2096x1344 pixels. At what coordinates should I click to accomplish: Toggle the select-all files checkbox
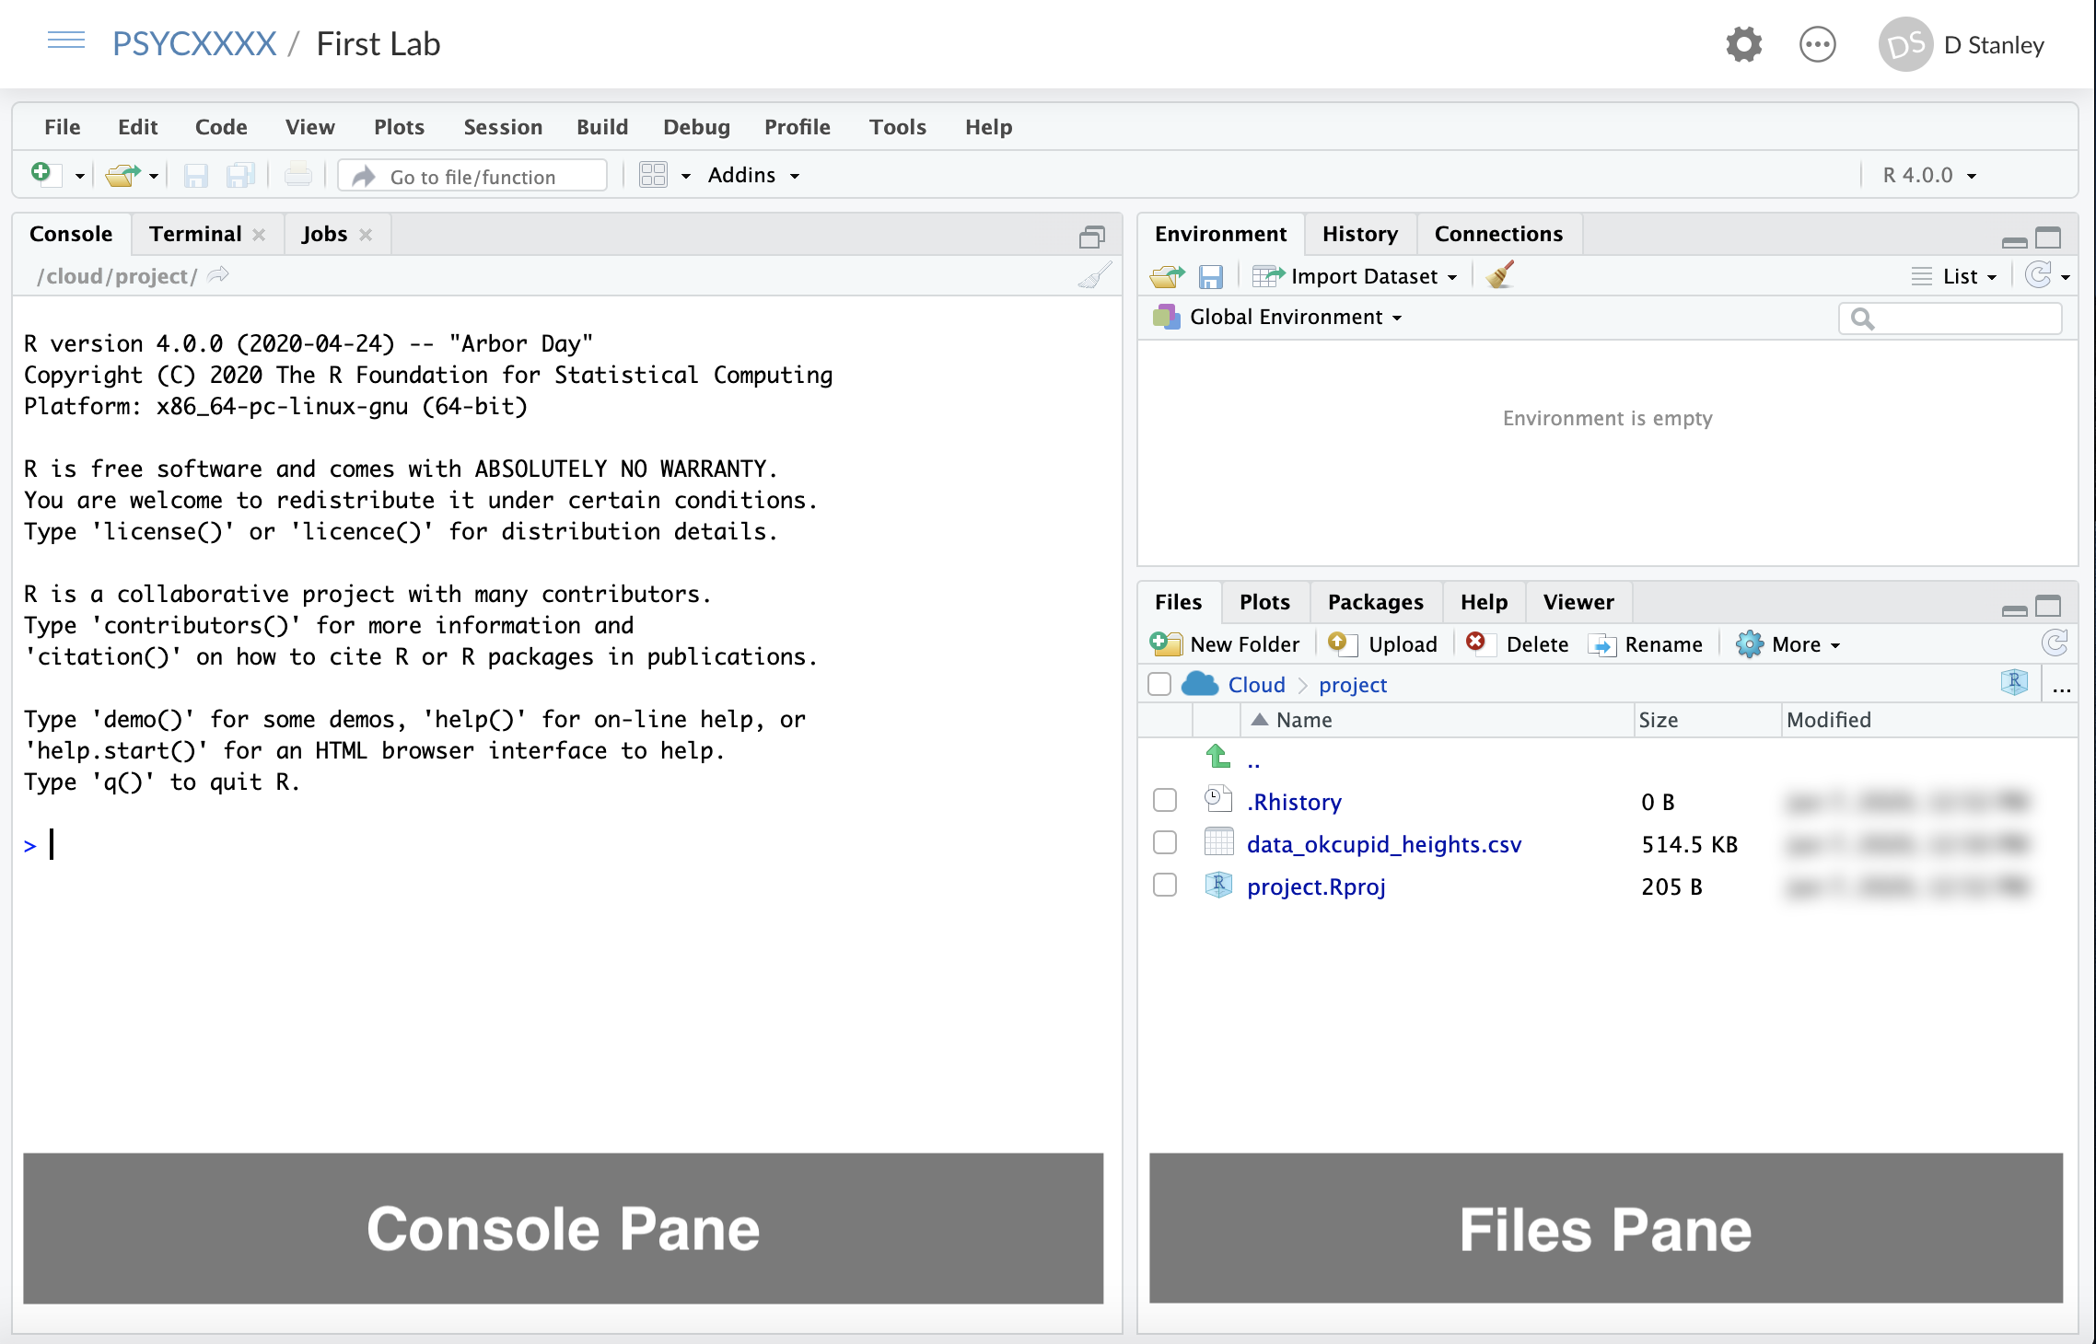click(x=1159, y=685)
